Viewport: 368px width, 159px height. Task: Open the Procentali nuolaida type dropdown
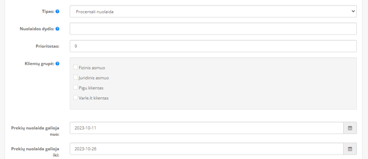point(213,11)
